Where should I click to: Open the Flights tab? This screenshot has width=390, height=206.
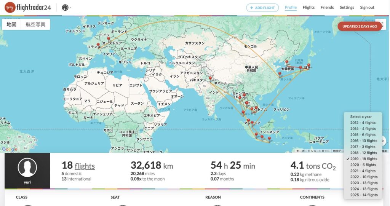pyautogui.click(x=308, y=8)
